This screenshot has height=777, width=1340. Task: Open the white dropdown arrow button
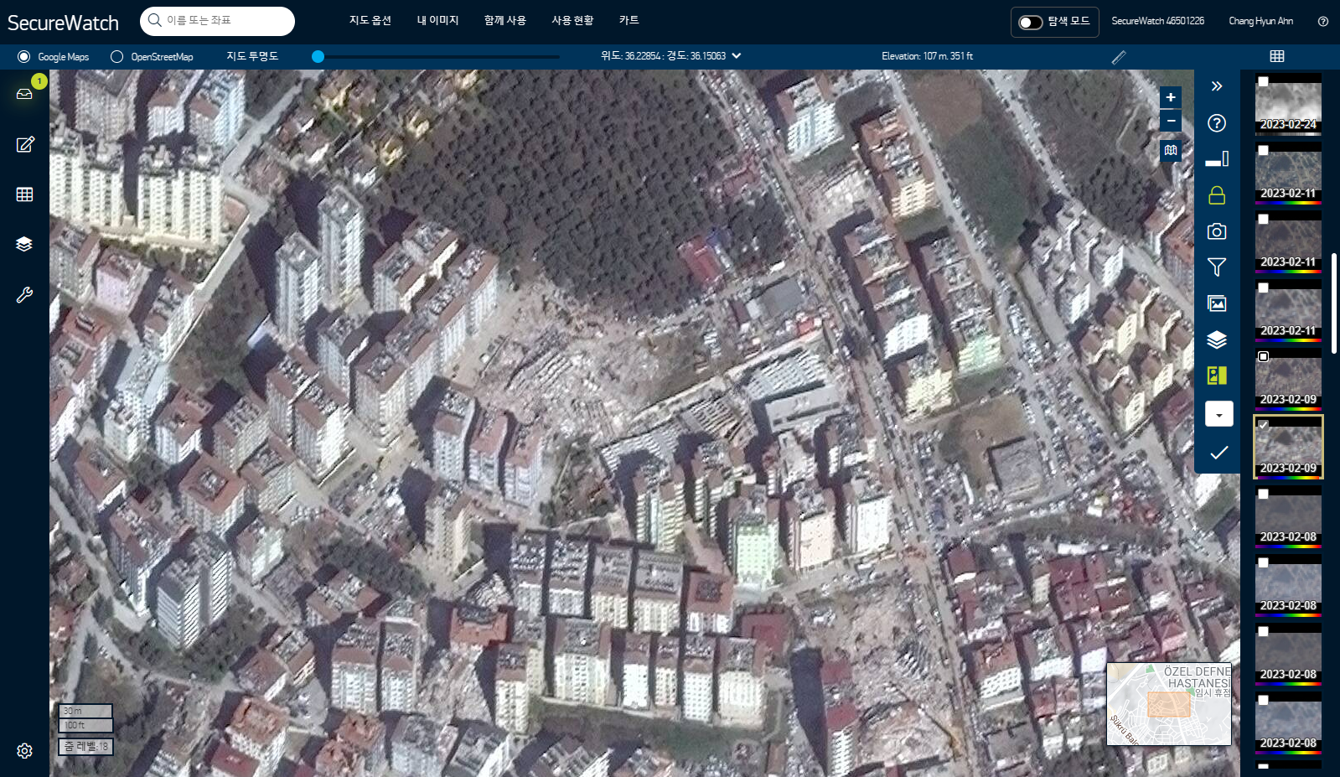pos(1218,414)
